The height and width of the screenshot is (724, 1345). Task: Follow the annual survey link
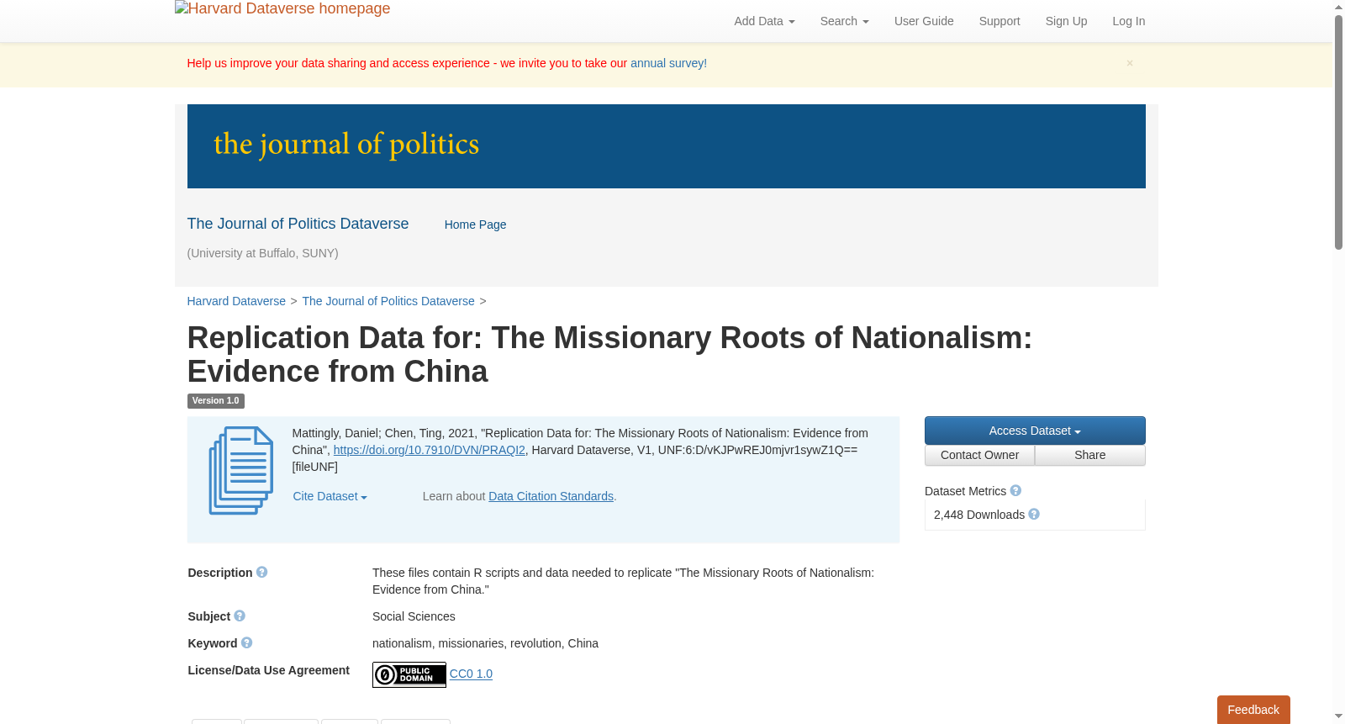click(668, 63)
